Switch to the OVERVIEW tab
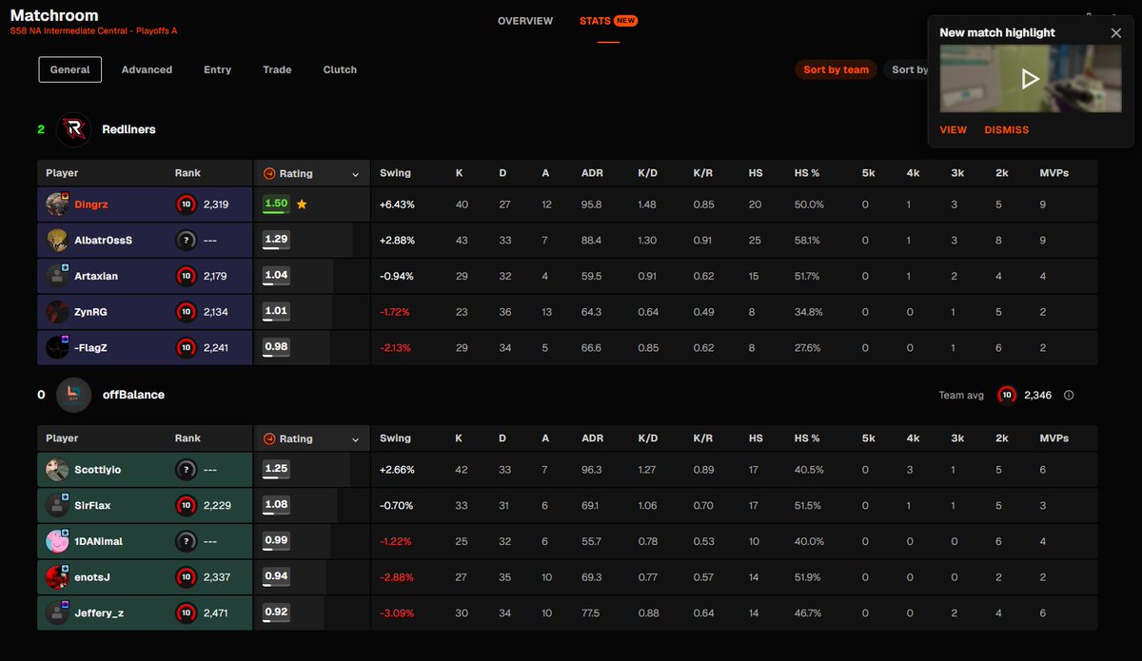 pyautogui.click(x=525, y=21)
